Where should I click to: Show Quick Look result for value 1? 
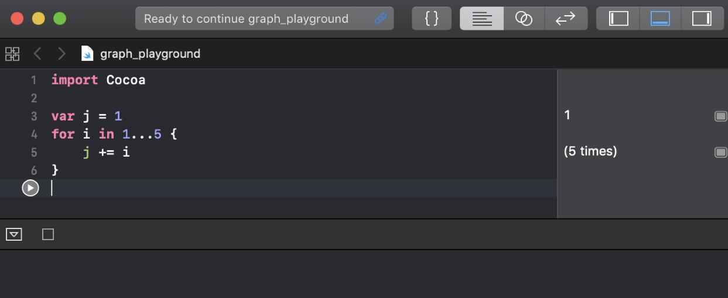(x=720, y=116)
